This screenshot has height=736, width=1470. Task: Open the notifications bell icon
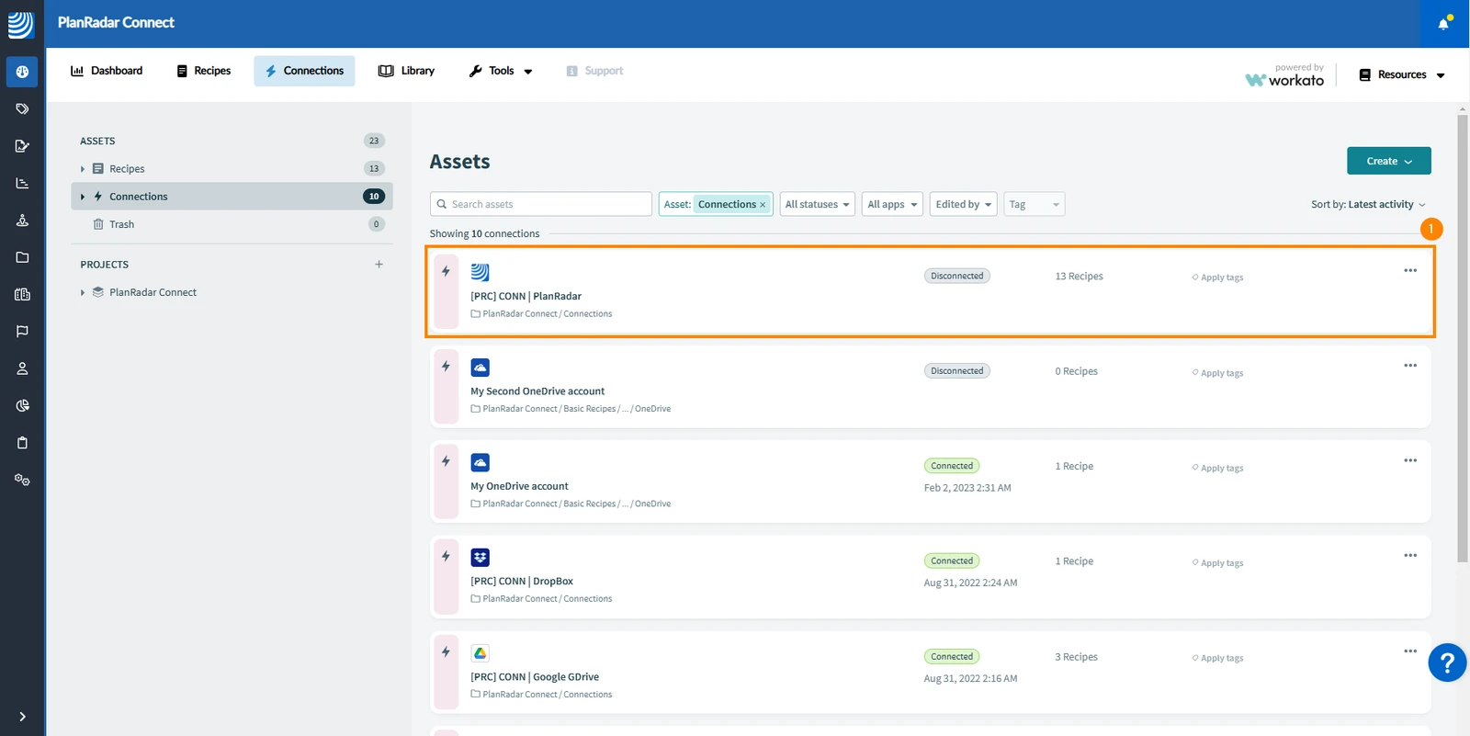1443,23
